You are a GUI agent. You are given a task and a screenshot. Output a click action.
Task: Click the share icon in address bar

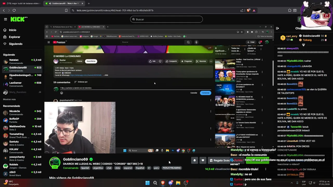242,10
